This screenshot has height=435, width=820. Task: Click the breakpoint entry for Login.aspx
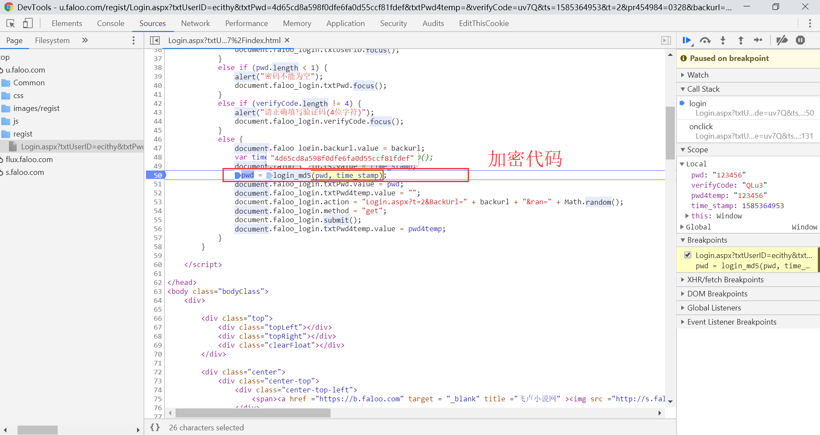748,260
